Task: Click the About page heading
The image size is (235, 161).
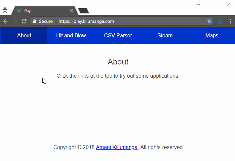Action: click(x=118, y=62)
